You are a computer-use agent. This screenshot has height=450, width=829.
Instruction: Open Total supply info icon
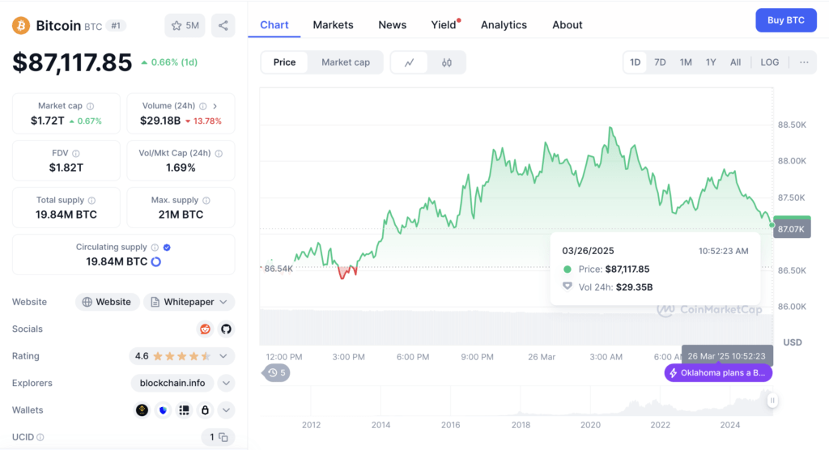92,201
